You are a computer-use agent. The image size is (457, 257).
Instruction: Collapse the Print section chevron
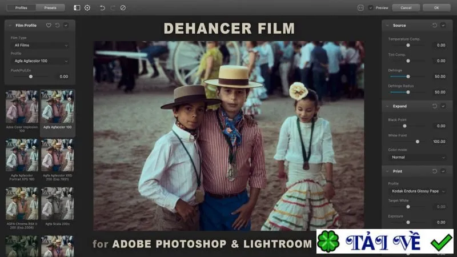[x=387, y=171]
